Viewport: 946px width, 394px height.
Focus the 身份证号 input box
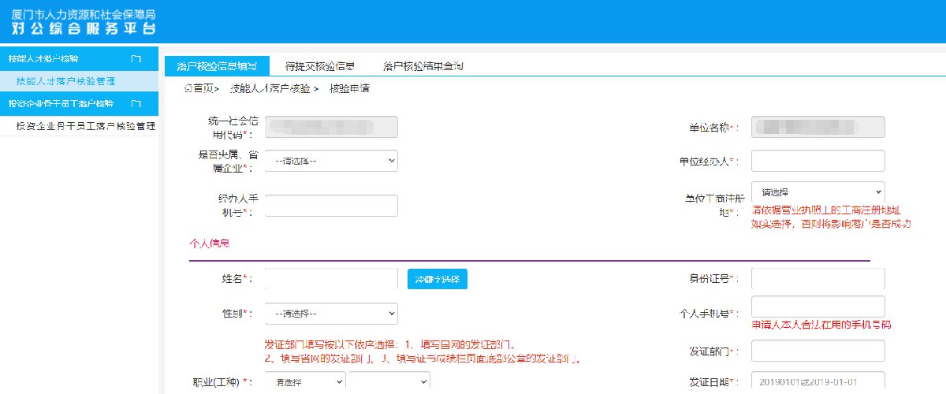coord(818,279)
